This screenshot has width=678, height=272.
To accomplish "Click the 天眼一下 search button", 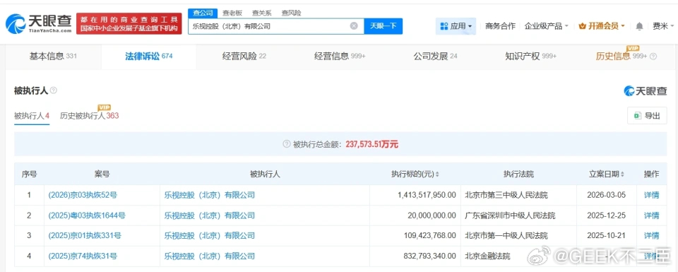I will (x=383, y=26).
